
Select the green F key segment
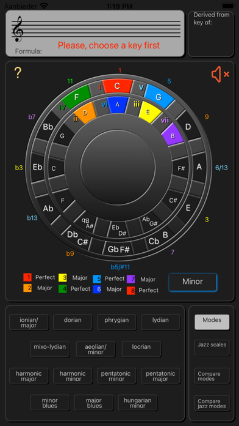77,97
